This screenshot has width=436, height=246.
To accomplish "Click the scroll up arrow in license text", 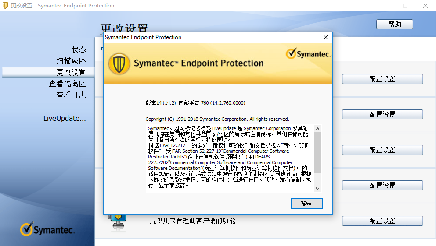I will (x=317, y=129).
